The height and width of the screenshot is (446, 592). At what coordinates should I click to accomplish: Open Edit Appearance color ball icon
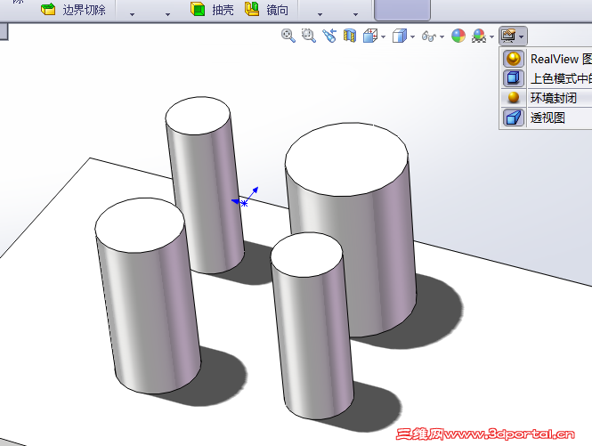[458, 36]
